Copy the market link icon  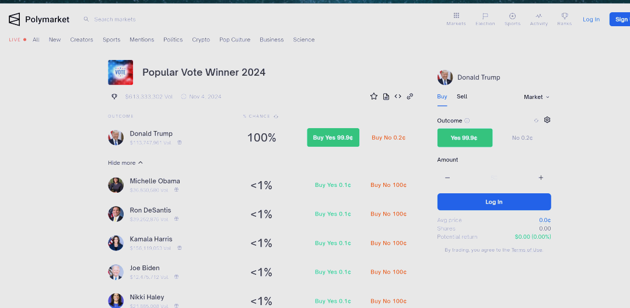(x=410, y=96)
